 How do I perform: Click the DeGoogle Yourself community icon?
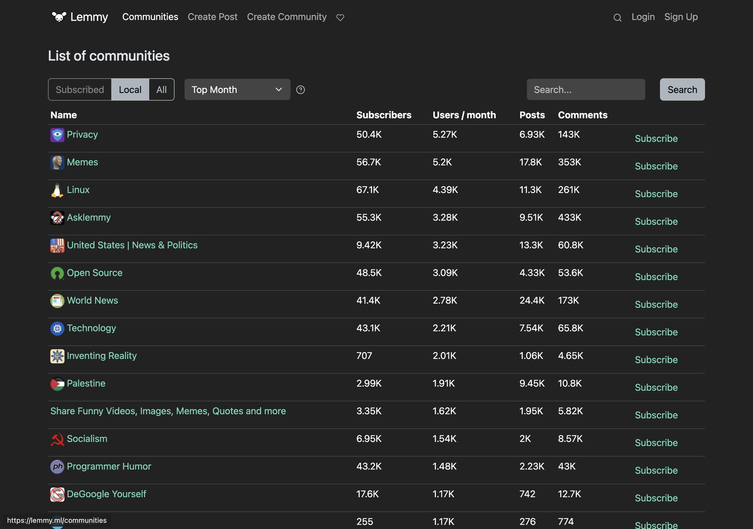57,494
